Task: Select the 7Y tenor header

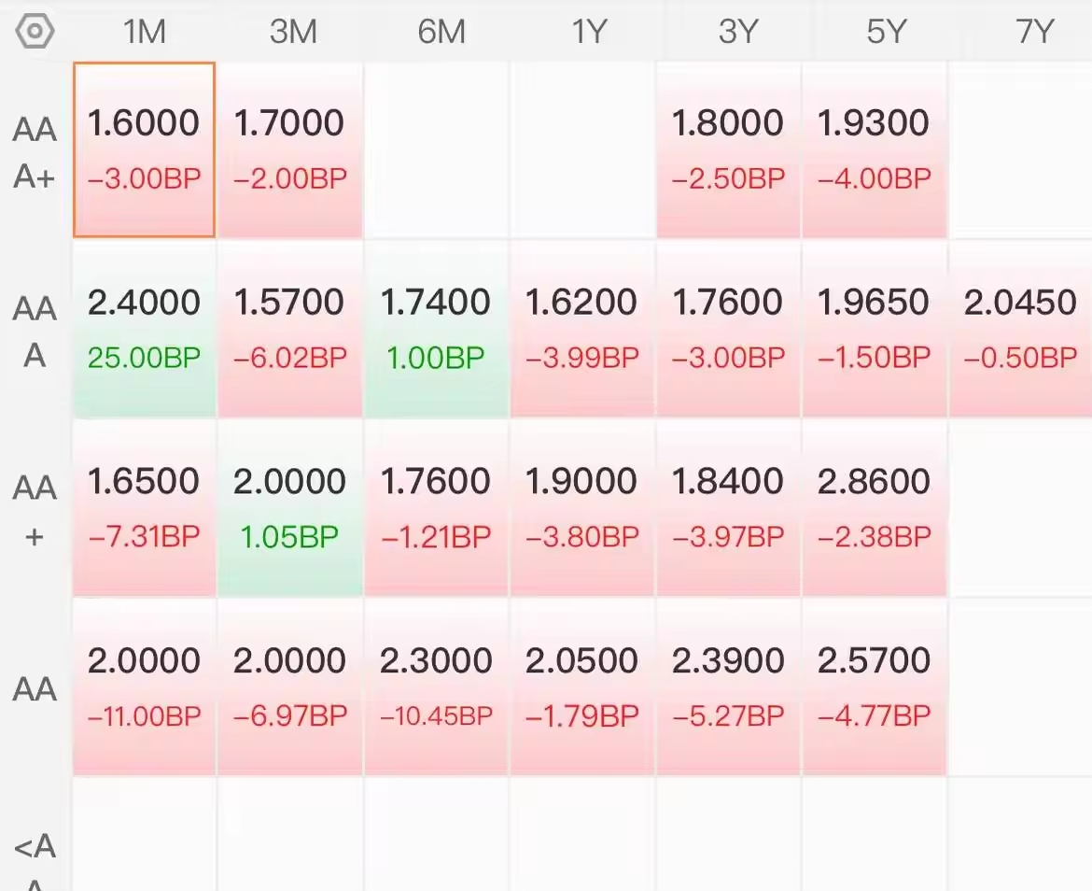Action: pos(1034,32)
